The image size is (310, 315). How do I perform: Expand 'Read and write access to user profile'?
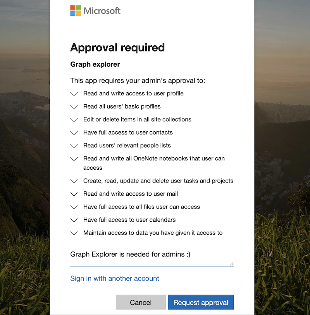(x=74, y=94)
